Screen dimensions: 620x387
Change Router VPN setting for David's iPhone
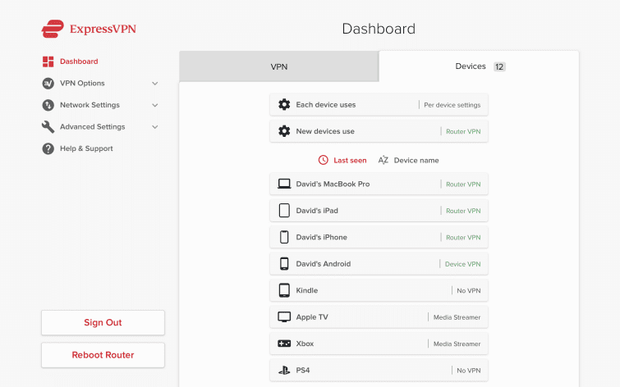pyautogui.click(x=462, y=238)
